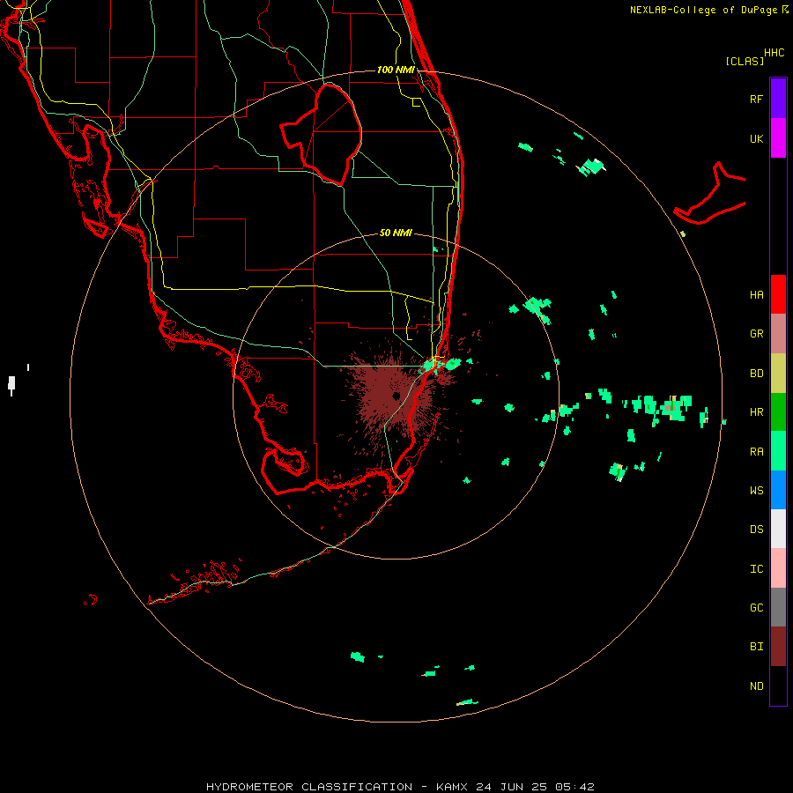The width and height of the screenshot is (793, 793).
Task: Click the "100 NMI" range ring label
Action: (396, 70)
